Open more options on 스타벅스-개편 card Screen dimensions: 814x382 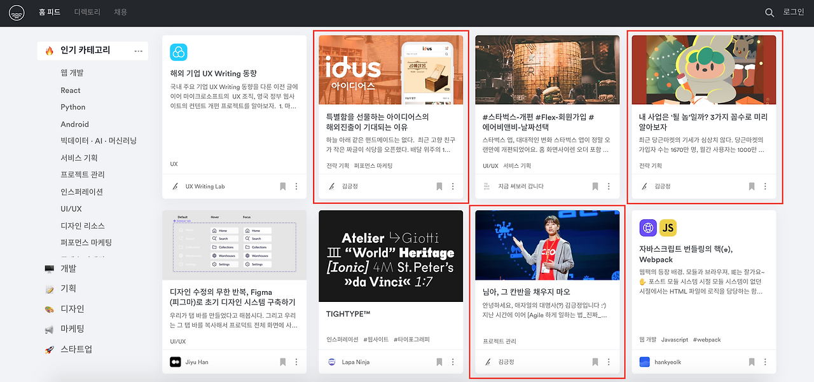point(609,186)
